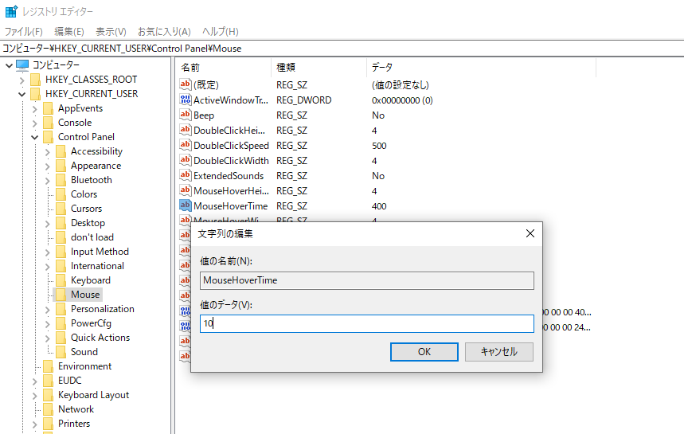This screenshot has width=684, height=434.
Task: Select the Quick Actions tree item
Action: coord(100,338)
